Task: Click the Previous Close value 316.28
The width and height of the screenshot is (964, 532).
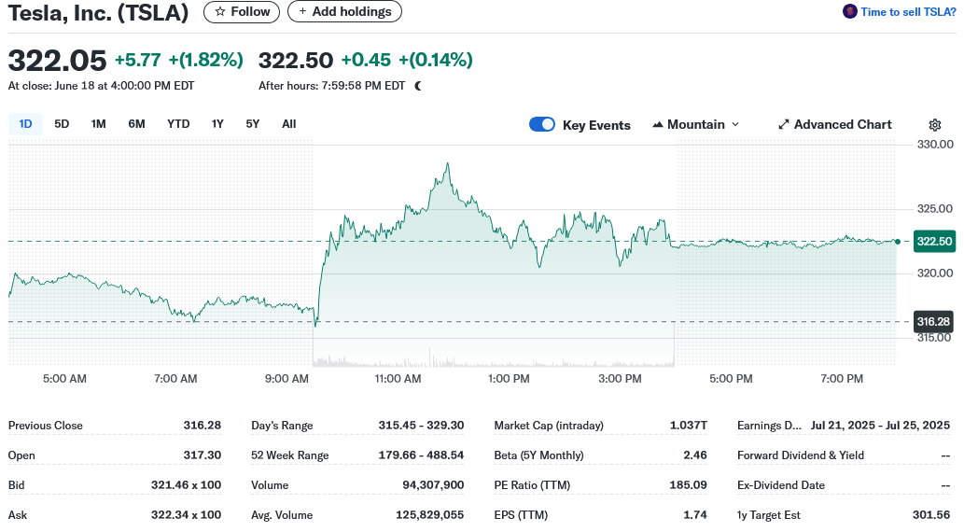Action: pos(202,425)
